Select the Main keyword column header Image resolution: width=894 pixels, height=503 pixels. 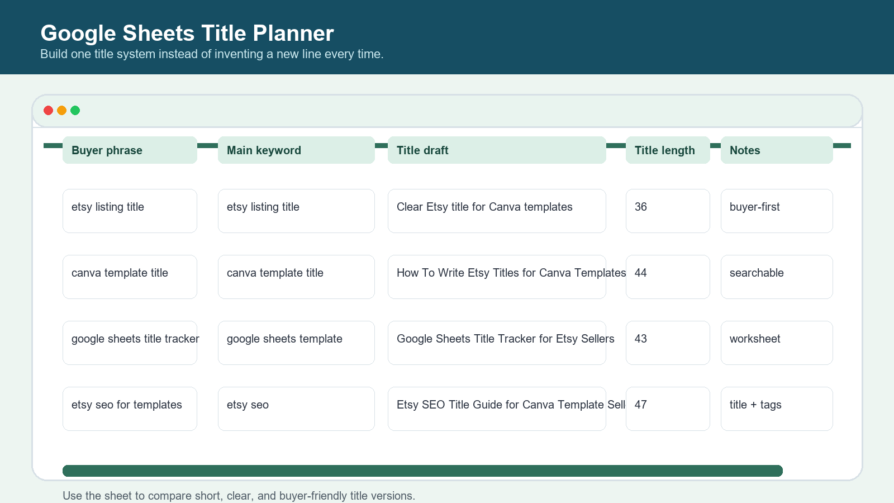click(296, 150)
